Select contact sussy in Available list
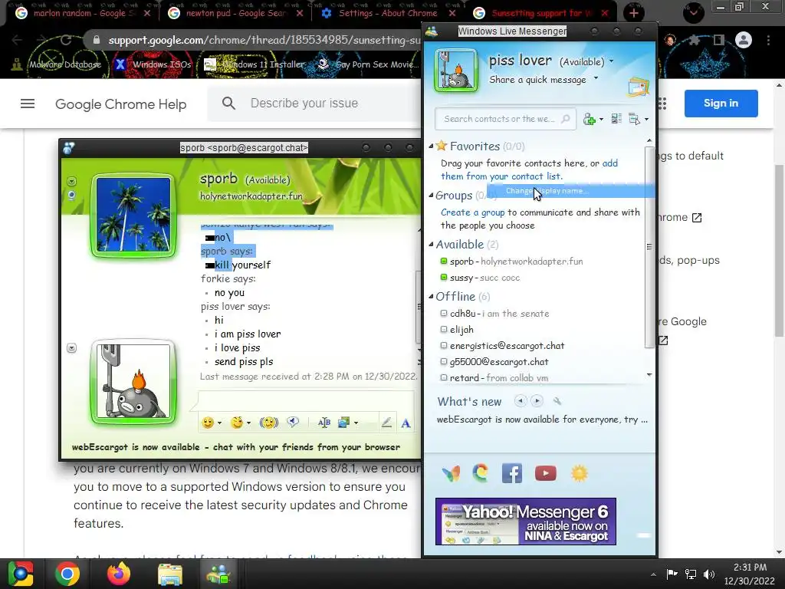The image size is (785, 589). pyautogui.click(x=479, y=278)
